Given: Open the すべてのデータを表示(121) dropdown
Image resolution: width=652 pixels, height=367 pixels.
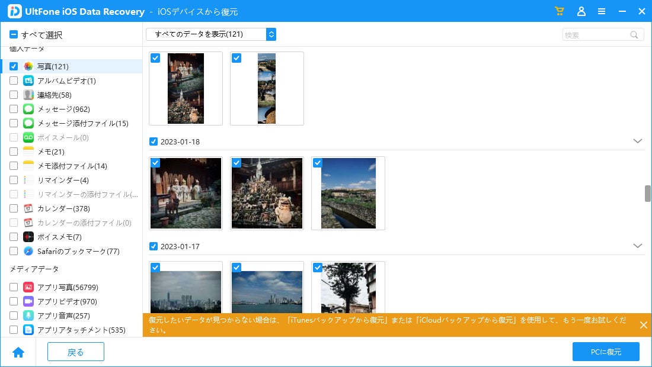Looking at the screenshot, I should tap(211, 34).
